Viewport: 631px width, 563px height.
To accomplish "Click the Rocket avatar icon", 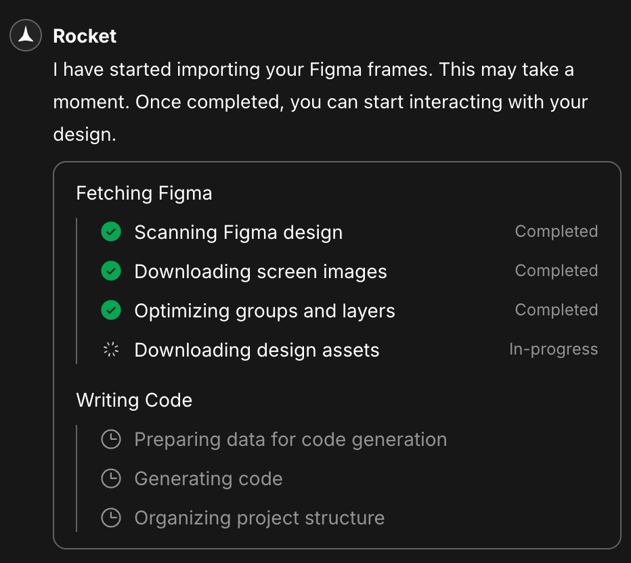I will (25, 36).
